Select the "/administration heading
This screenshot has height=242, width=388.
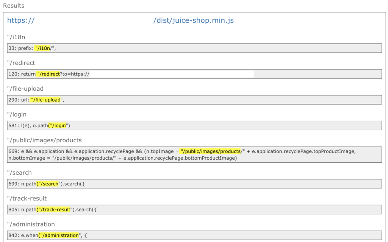31,224
